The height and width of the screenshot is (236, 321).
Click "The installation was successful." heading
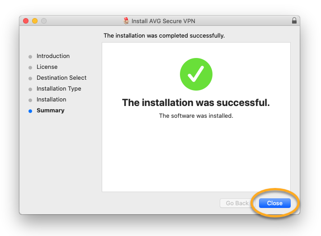196,102
